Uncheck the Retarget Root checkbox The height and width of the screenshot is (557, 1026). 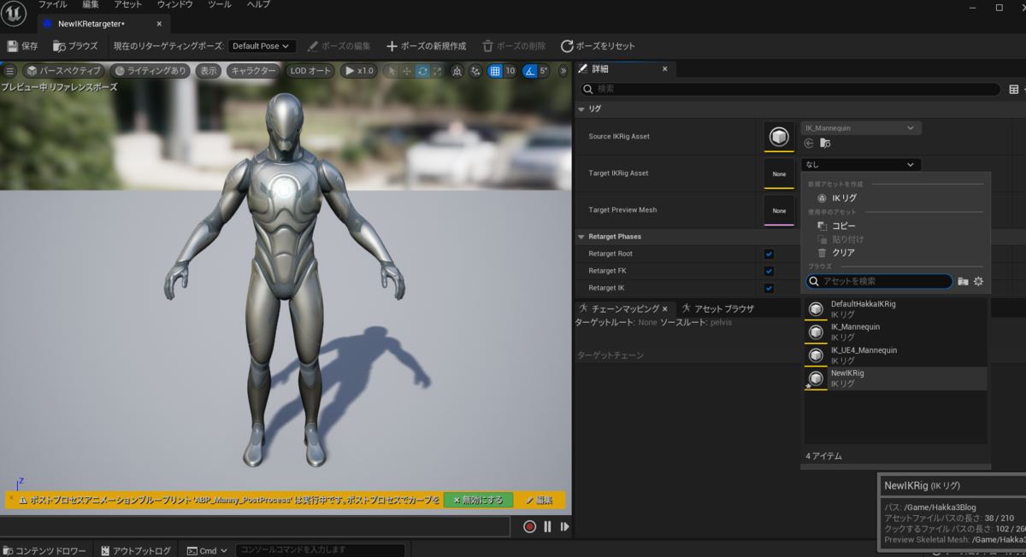[x=768, y=254]
